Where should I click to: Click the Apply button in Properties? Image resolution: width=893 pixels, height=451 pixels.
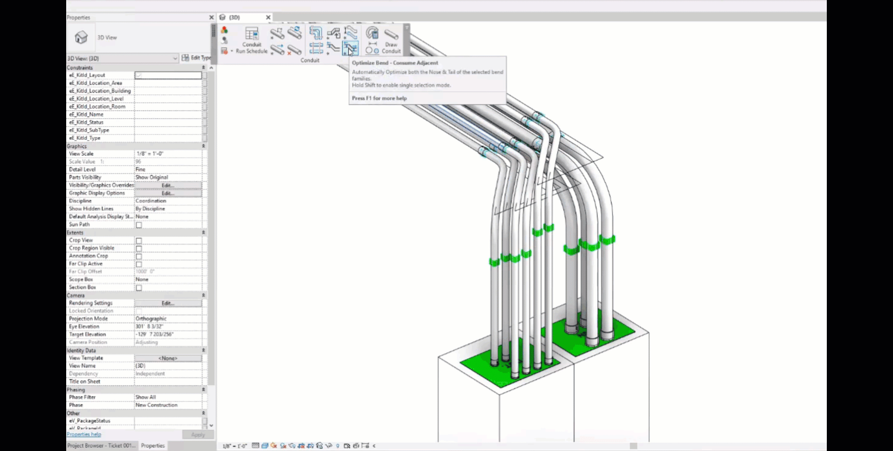[x=198, y=435]
